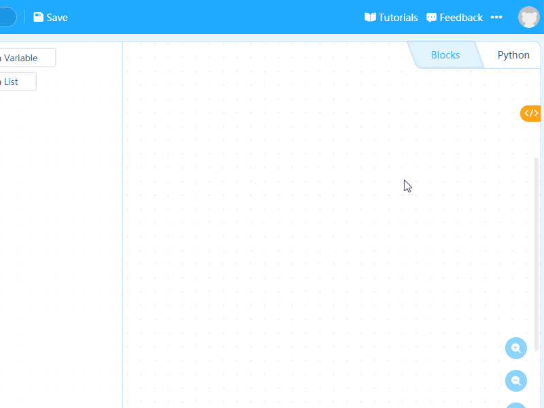Toggle the orange code view button
The image size is (544, 408).
coord(530,114)
